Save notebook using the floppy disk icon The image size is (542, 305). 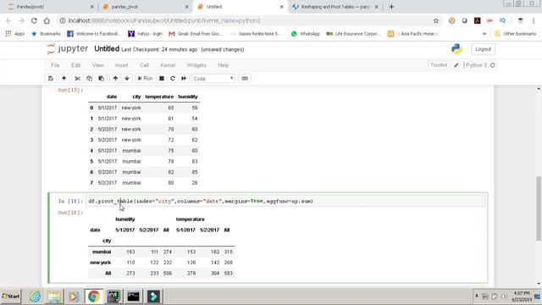(51, 79)
